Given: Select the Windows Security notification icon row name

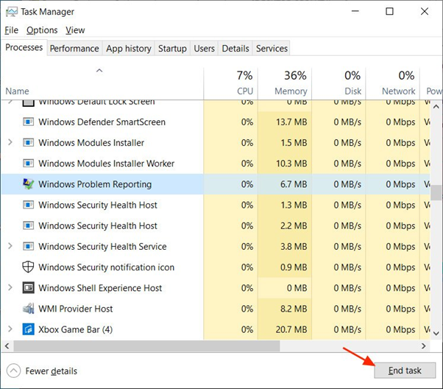Looking at the screenshot, I should tap(107, 267).
